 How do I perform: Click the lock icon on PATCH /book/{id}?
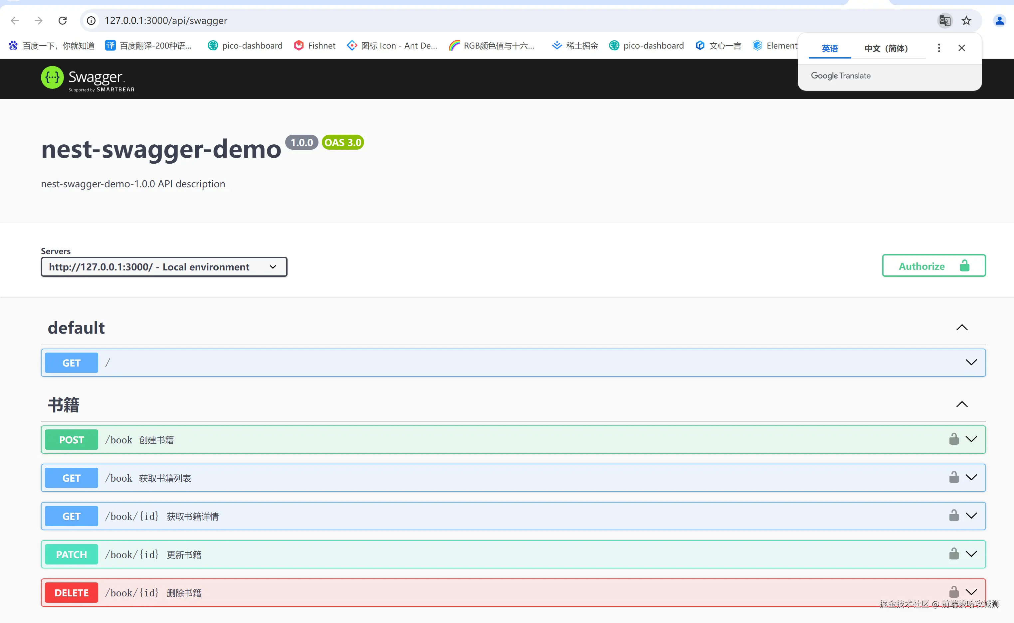[953, 554]
